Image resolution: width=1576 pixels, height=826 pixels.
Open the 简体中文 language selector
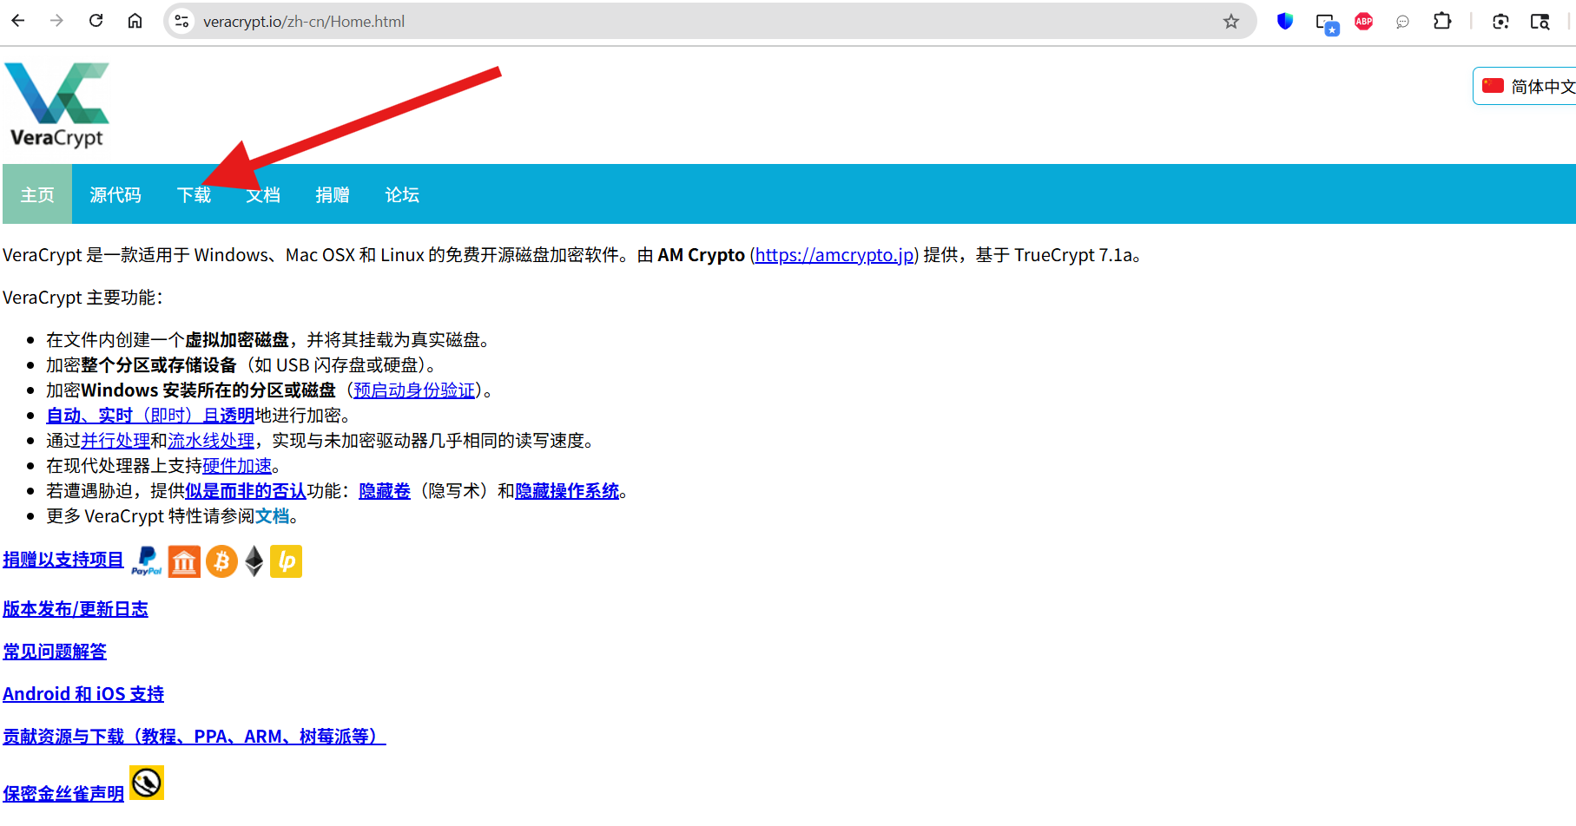point(1526,86)
